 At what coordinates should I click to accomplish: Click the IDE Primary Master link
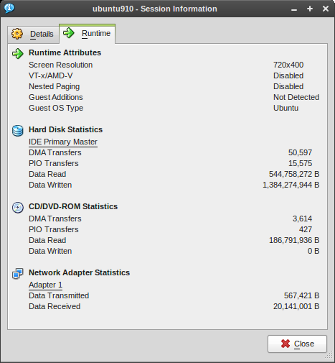(x=63, y=142)
